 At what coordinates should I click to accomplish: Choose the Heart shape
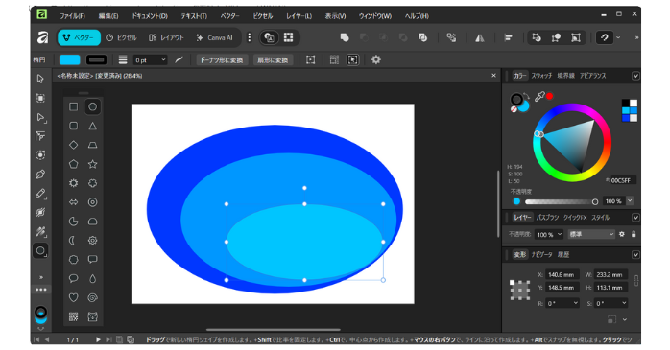pyautogui.click(x=74, y=297)
